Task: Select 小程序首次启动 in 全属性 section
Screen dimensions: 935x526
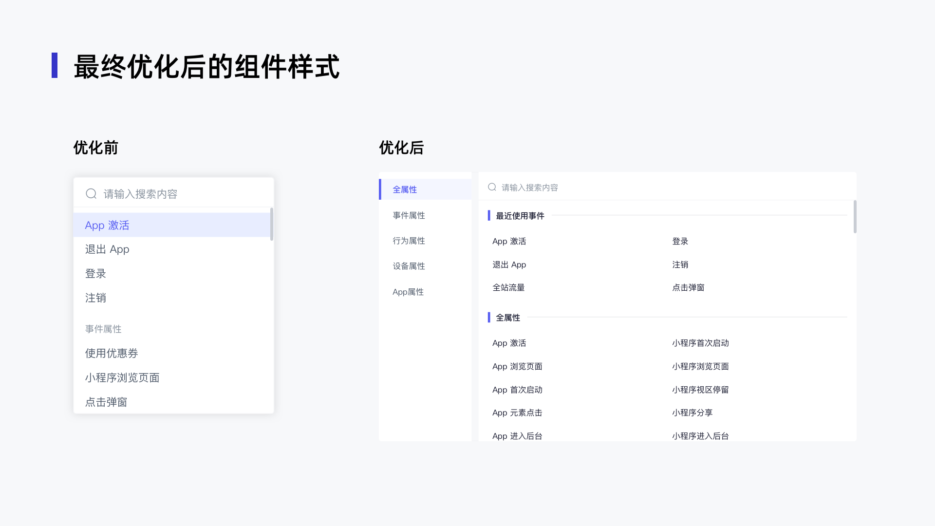Action: (700, 343)
